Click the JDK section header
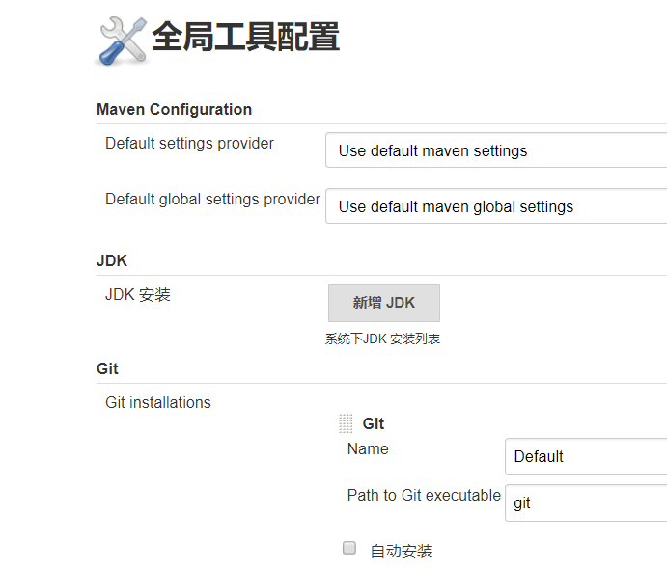667x569 pixels. click(x=112, y=260)
